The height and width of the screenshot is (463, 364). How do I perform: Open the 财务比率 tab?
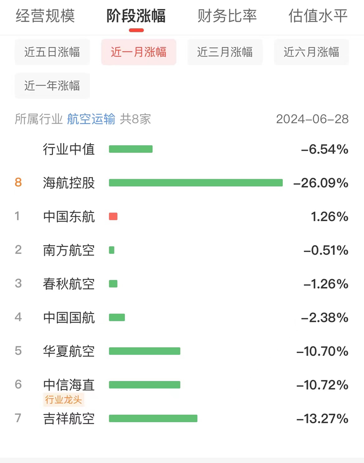click(x=227, y=16)
